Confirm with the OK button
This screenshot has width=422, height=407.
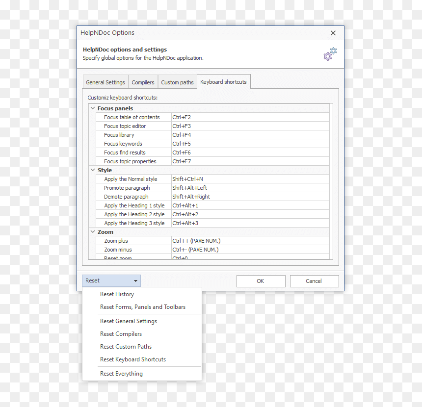coord(261,281)
